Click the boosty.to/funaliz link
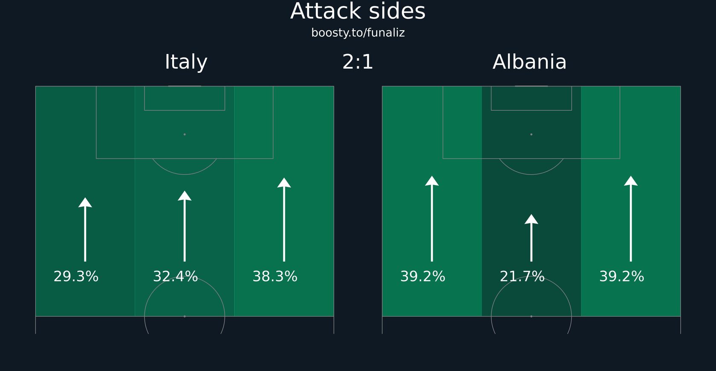716x371 pixels. (x=358, y=33)
